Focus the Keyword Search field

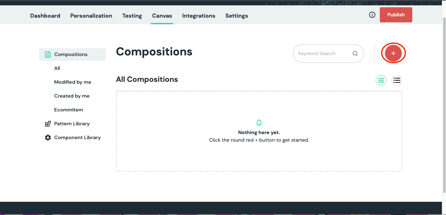coord(328,54)
